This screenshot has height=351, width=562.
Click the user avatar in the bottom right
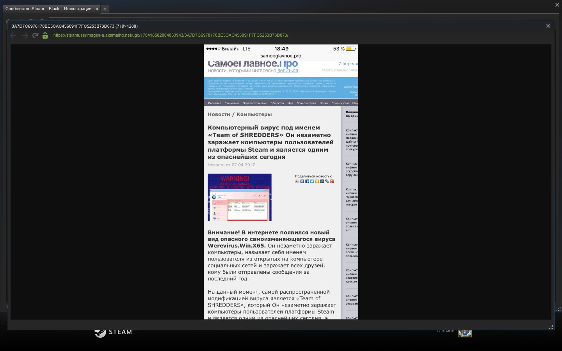(x=465, y=332)
